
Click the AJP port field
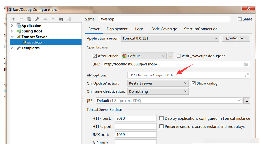136,142
